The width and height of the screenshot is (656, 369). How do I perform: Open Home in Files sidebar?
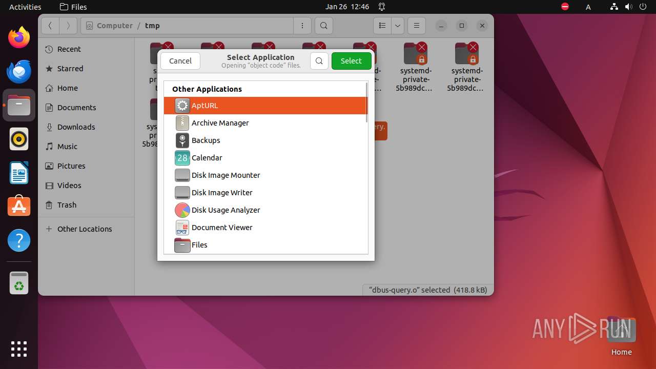tap(86, 88)
